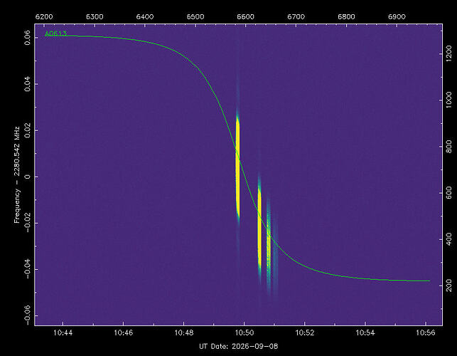Click the green A0613 label
This screenshot has height=356, width=457.
point(55,33)
